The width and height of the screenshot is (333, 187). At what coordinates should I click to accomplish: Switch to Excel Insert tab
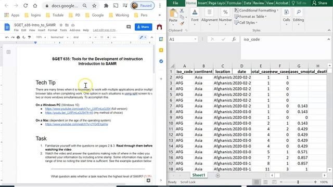tap(202, 3)
